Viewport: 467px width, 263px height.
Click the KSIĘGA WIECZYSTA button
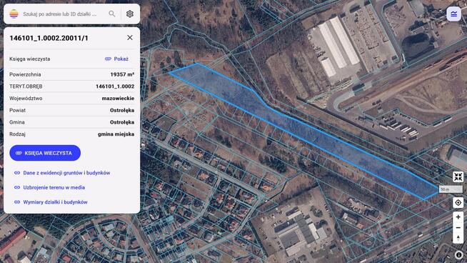point(45,153)
